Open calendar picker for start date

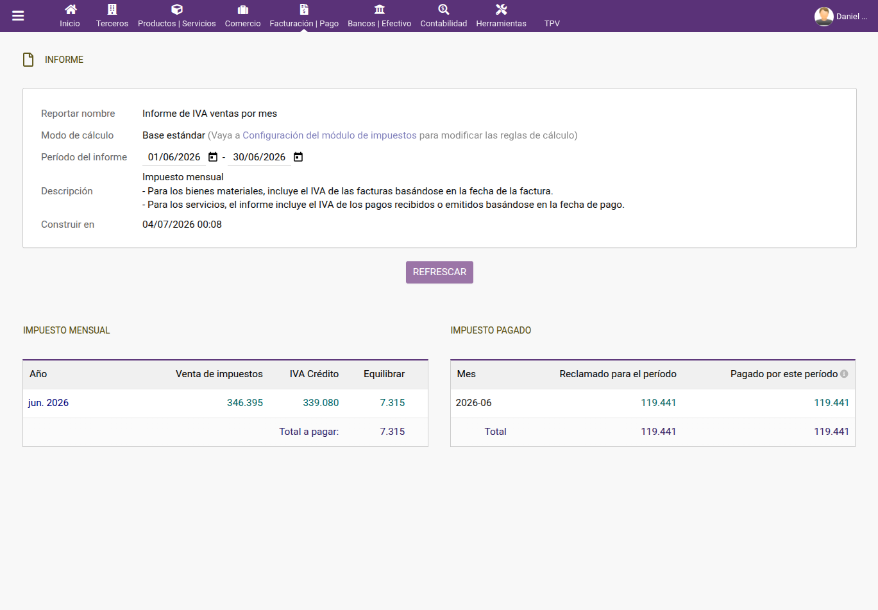tap(213, 157)
